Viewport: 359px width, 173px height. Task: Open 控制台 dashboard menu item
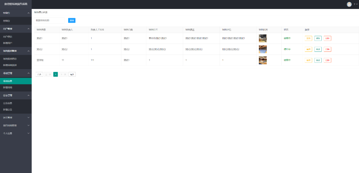7,21
